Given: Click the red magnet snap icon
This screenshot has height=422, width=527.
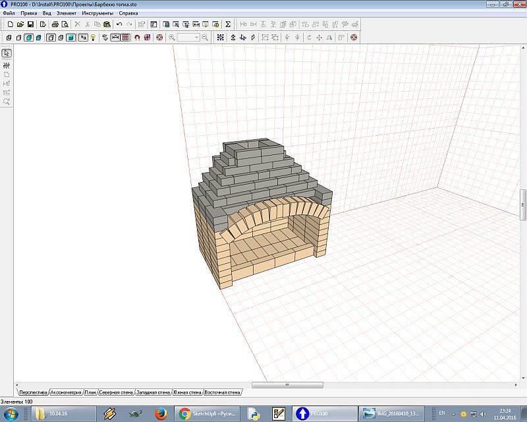Looking at the screenshot, I should pyautogui.click(x=137, y=38).
